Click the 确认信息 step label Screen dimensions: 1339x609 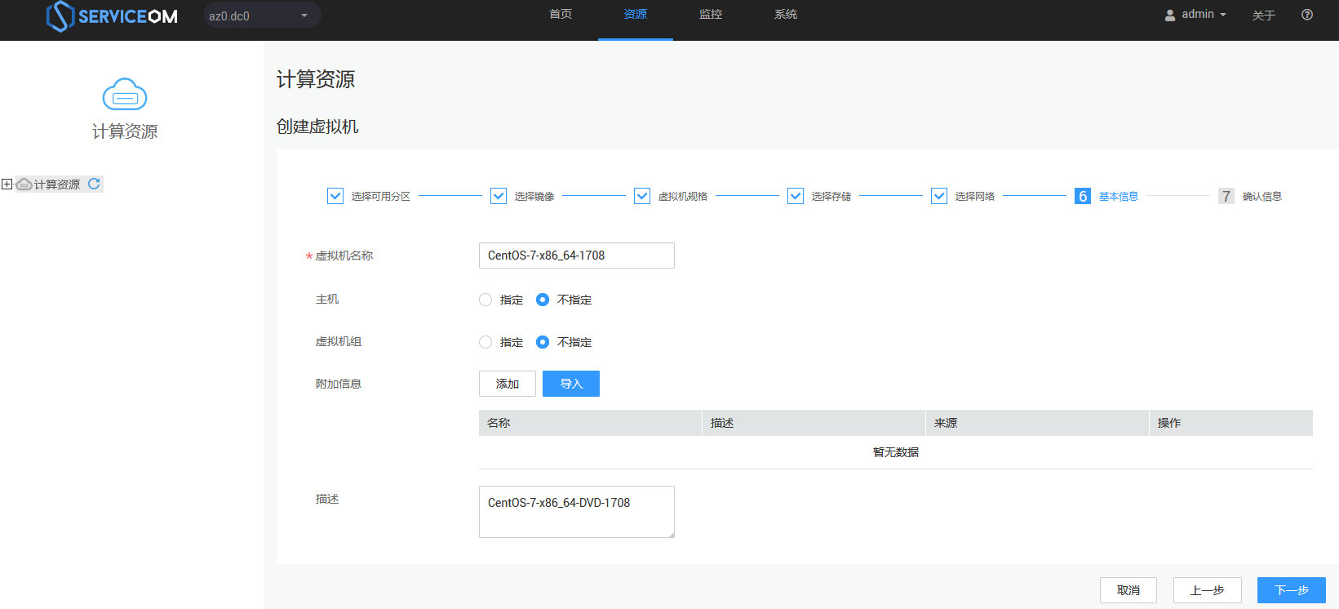pos(1262,197)
